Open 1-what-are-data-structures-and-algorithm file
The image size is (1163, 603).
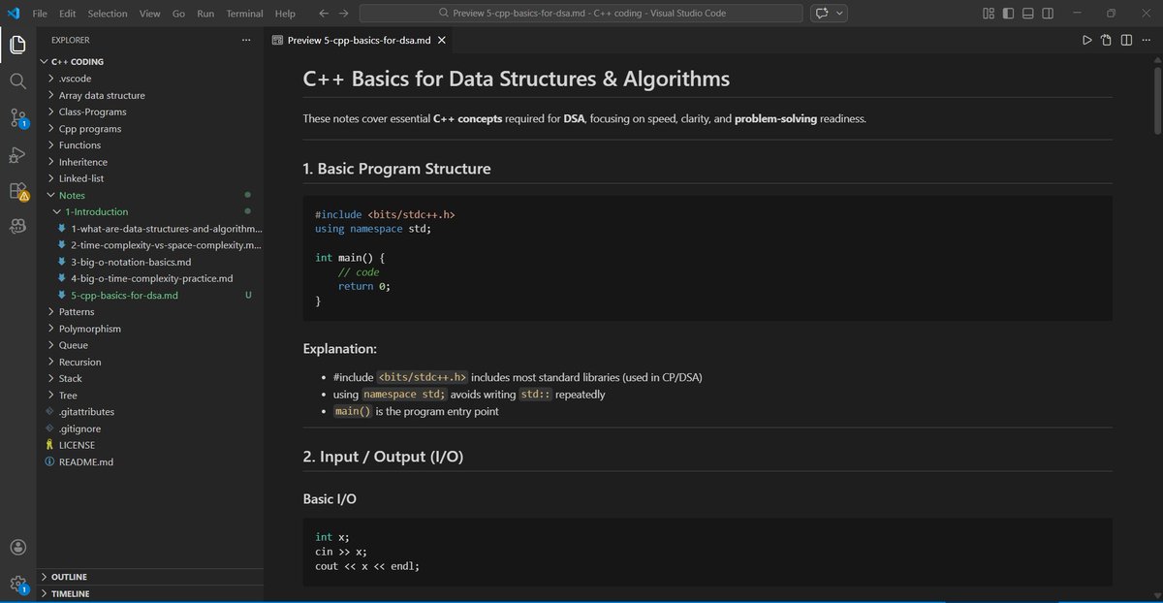150,228
